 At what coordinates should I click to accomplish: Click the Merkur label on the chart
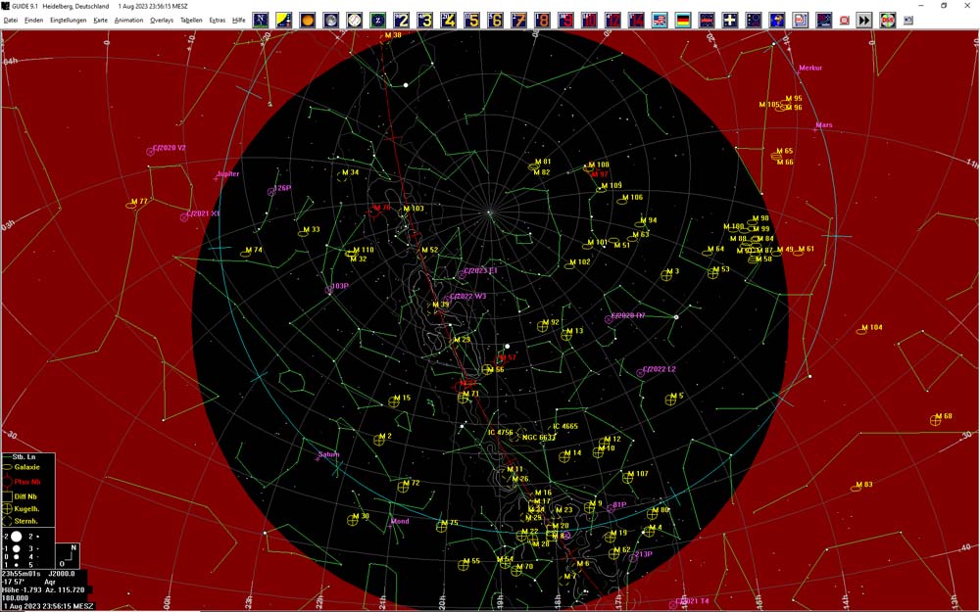[810, 68]
